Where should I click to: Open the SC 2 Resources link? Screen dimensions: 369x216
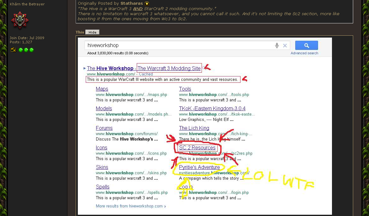(197, 148)
